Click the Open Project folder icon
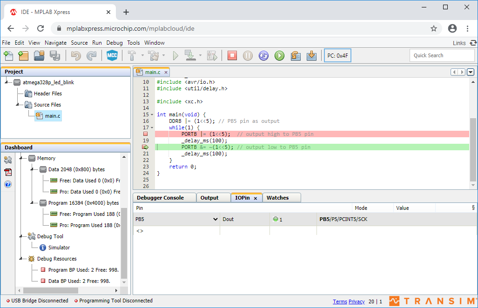This screenshot has width=478, height=308. (39, 56)
